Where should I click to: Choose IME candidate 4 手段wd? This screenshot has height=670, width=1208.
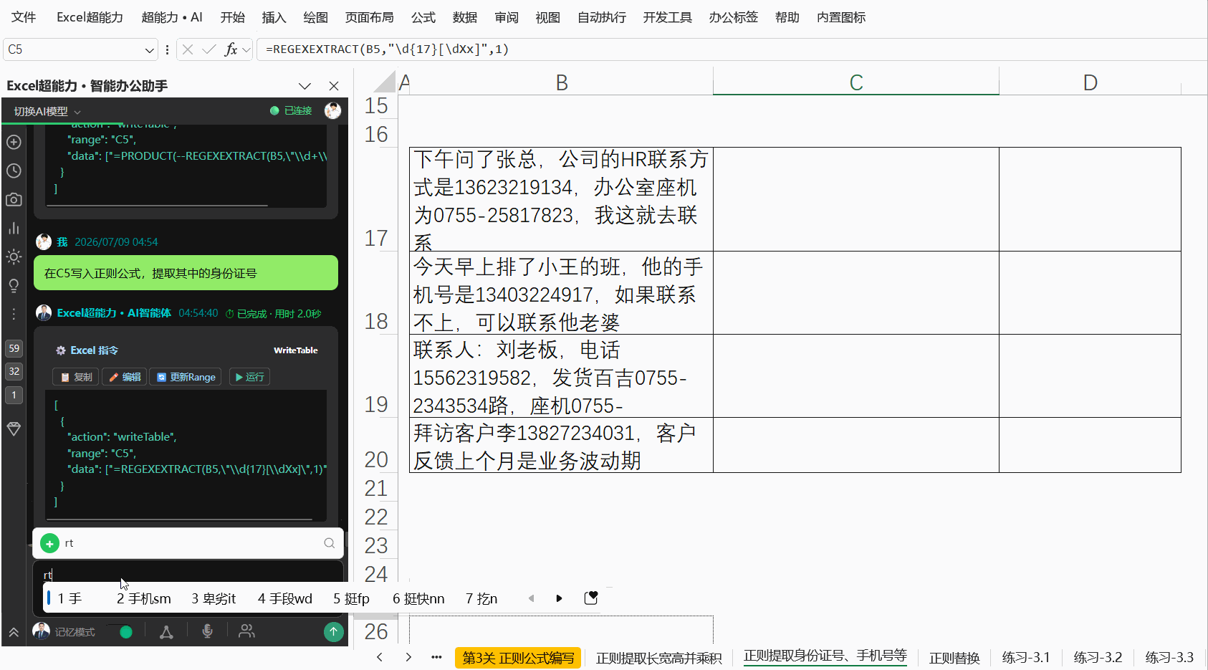coord(285,598)
